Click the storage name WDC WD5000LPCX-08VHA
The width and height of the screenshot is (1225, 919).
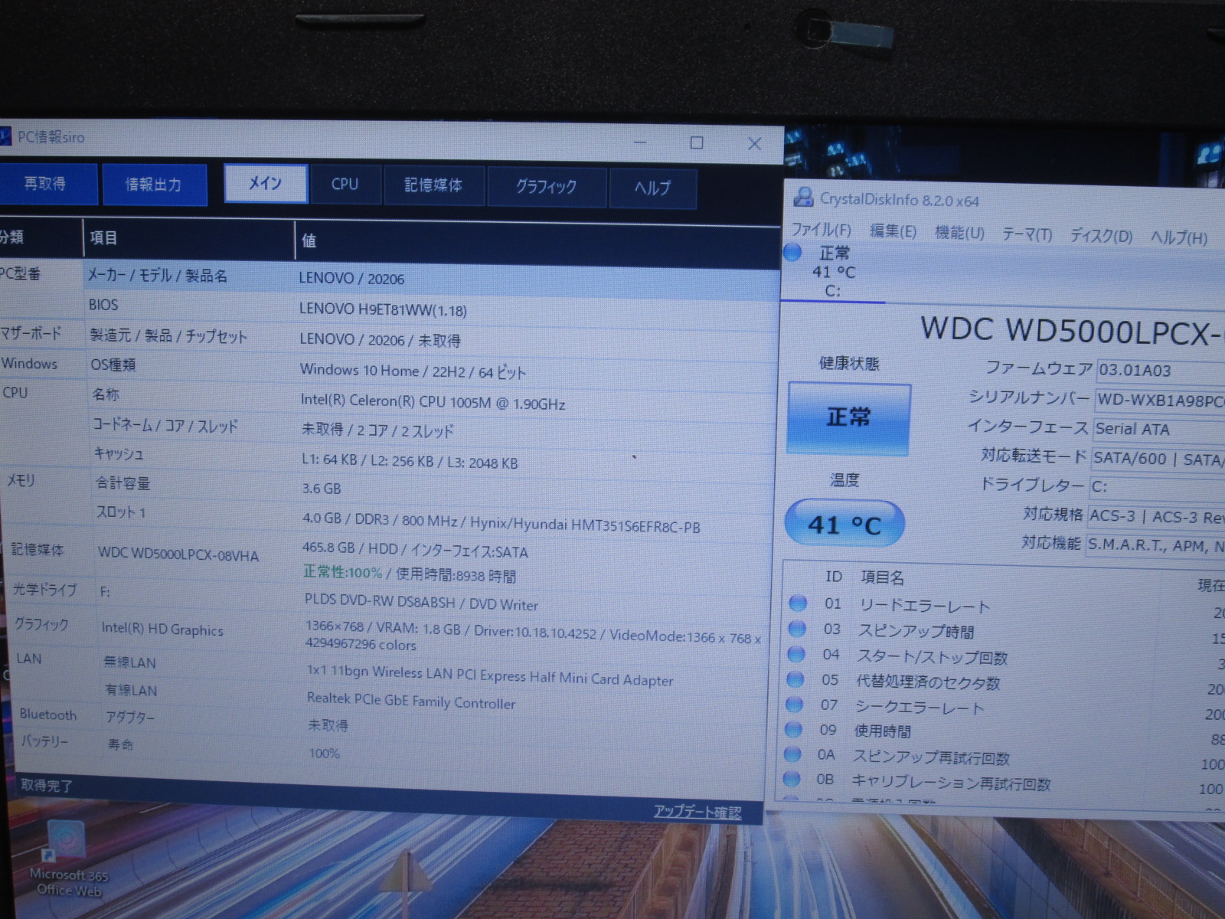point(178,554)
